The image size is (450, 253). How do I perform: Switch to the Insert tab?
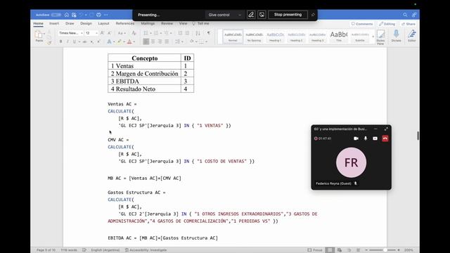(54, 23)
